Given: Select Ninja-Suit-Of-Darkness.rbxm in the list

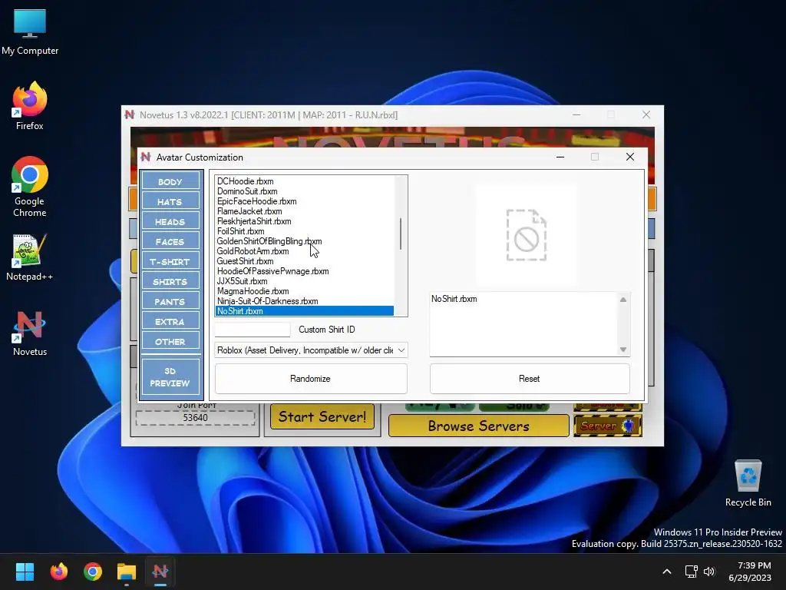Looking at the screenshot, I should (x=304, y=301).
